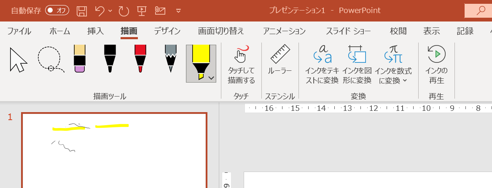Click インクの再生 replay button

[436, 65]
